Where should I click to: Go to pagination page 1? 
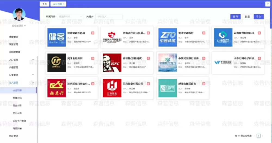[258, 136]
